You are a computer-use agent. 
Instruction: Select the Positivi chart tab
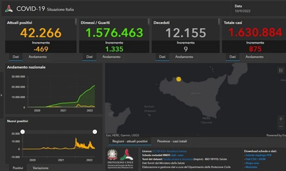(18, 168)
